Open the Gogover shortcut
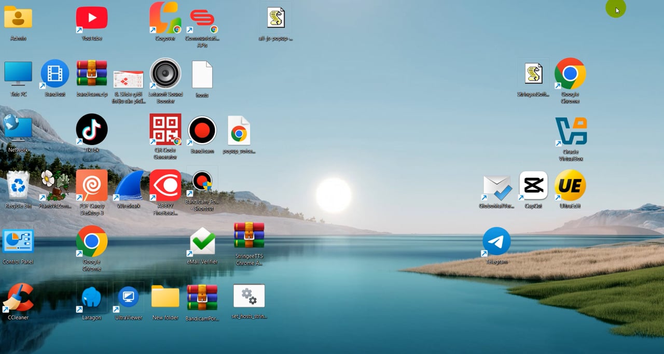The height and width of the screenshot is (354, 664). click(x=165, y=18)
